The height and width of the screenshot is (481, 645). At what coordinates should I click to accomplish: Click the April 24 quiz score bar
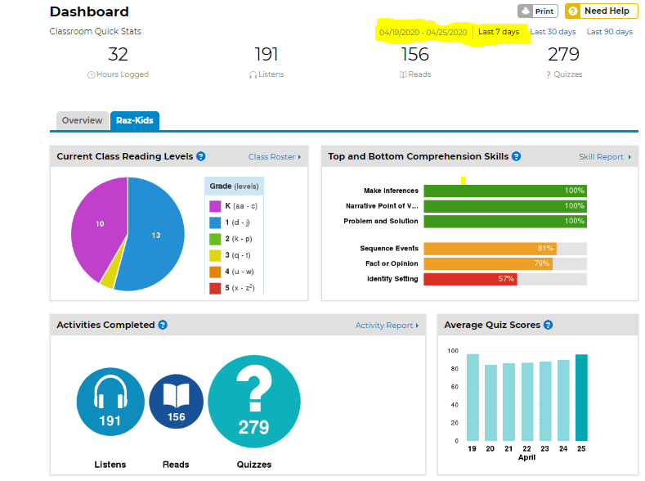pos(563,400)
